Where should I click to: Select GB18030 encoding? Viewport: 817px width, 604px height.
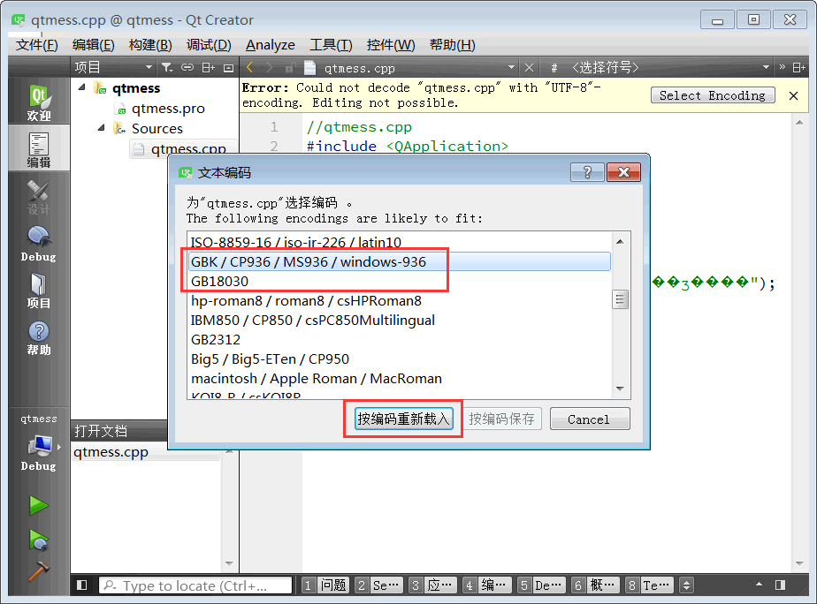(399, 282)
